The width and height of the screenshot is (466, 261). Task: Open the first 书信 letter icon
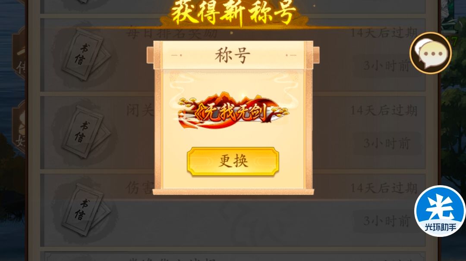85,54
